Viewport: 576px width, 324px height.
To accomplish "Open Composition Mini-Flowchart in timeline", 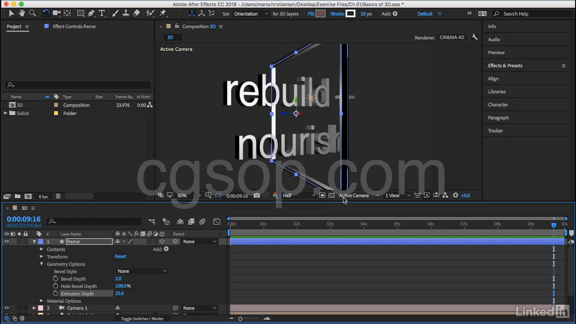I will (152, 221).
